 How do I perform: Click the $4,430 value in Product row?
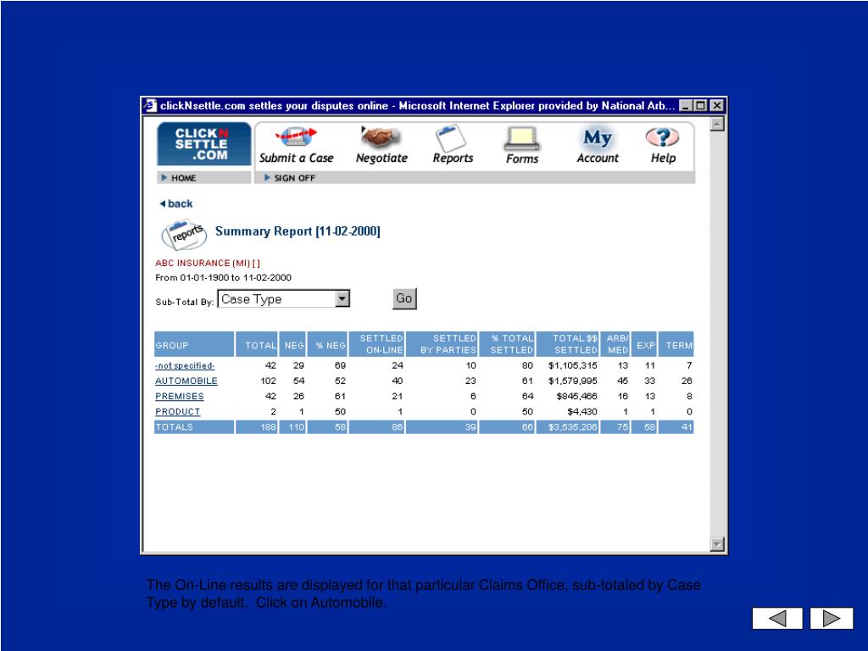581,412
